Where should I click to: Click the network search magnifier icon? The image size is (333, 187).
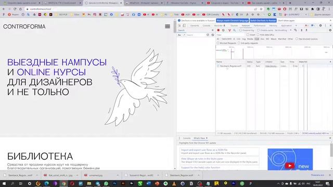235,30
